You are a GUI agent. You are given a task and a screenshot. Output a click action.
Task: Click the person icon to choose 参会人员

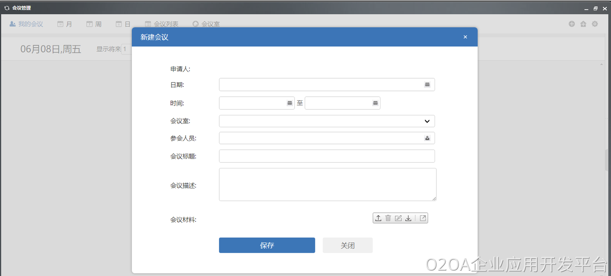pyautogui.click(x=427, y=138)
